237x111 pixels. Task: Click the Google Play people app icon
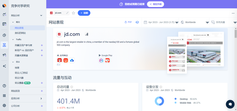tap(101, 60)
